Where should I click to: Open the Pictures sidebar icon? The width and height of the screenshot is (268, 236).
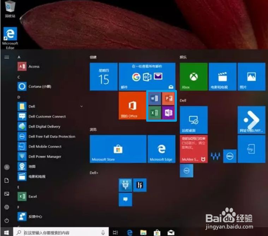pyautogui.click(x=7, y=194)
